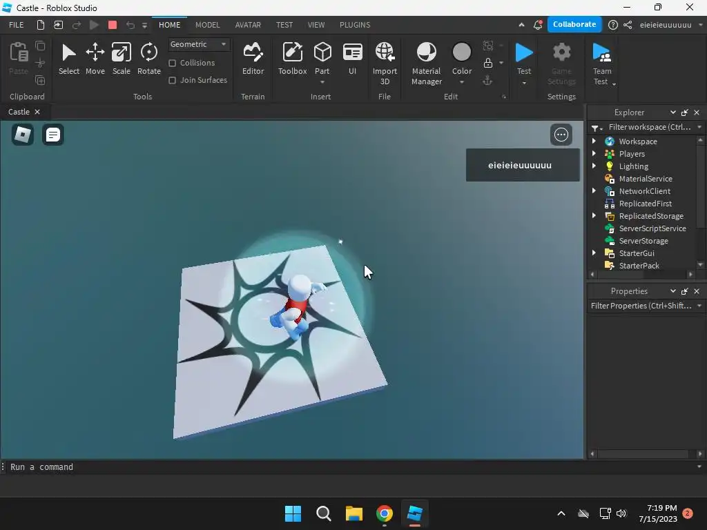Select MaterialService in Explorer
The height and width of the screenshot is (530, 707).
click(646, 179)
